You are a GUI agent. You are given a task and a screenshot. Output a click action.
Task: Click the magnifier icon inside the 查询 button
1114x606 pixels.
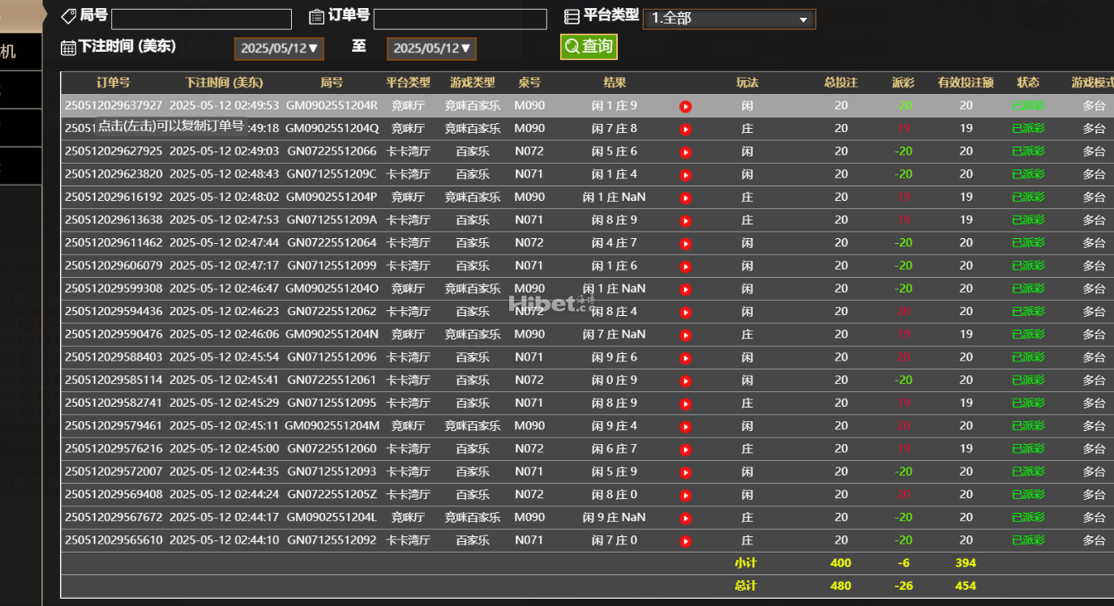pyautogui.click(x=571, y=47)
